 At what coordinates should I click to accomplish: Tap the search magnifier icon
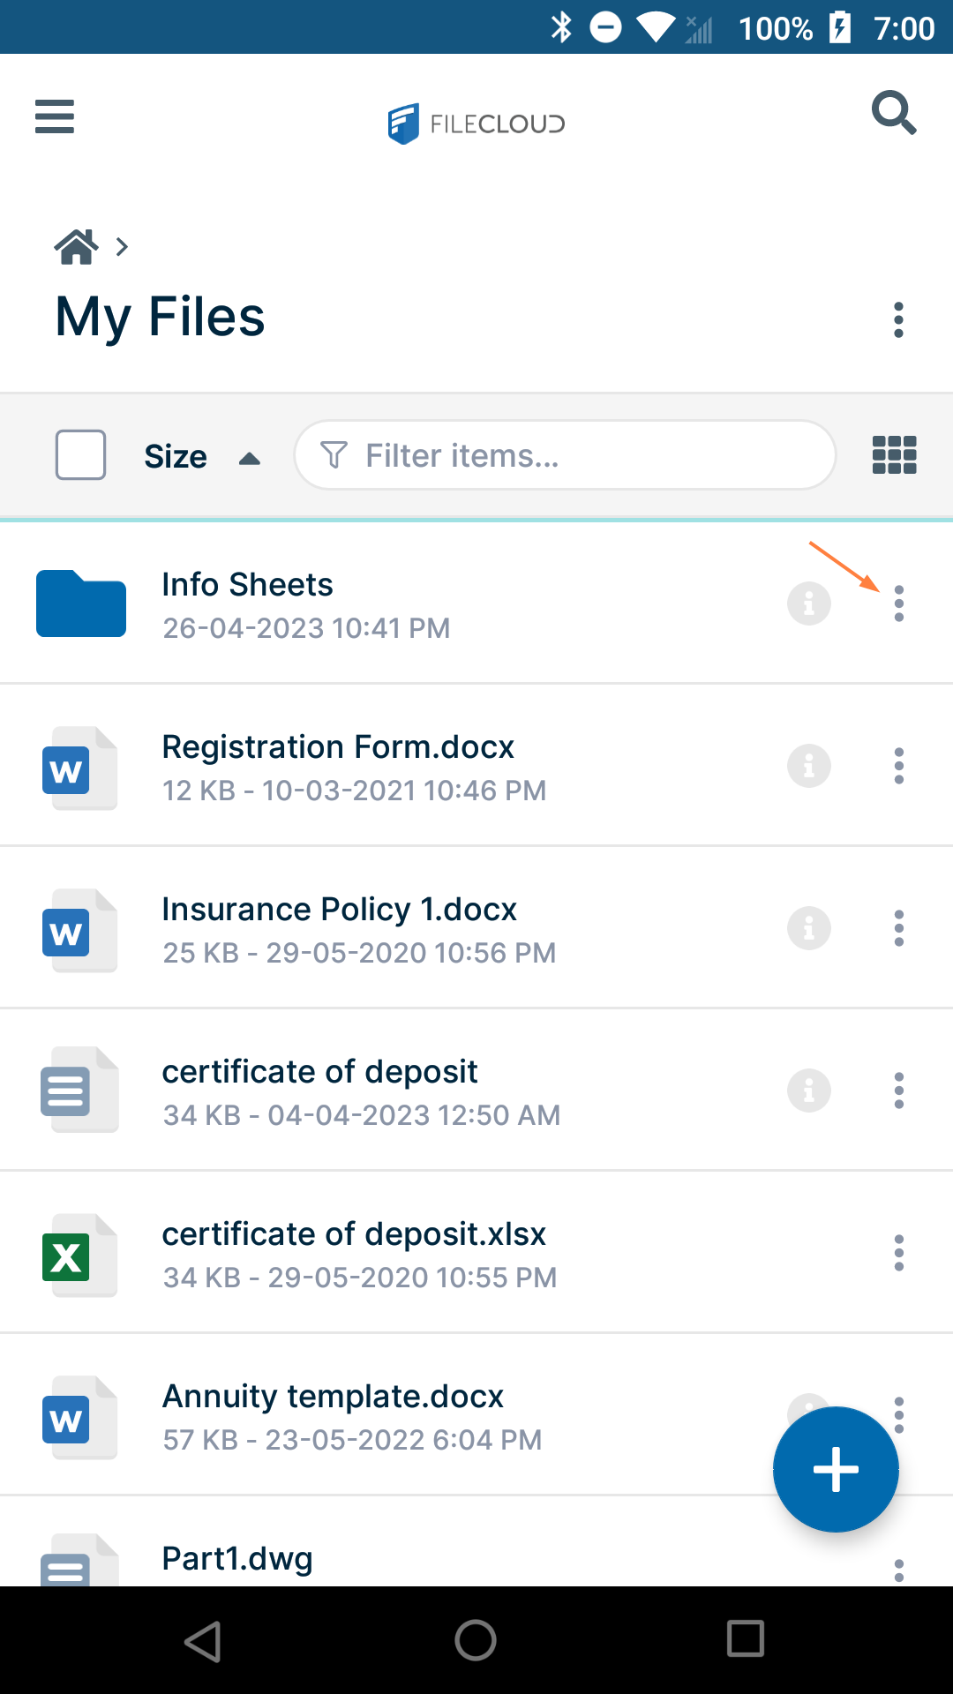[x=893, y=113]
